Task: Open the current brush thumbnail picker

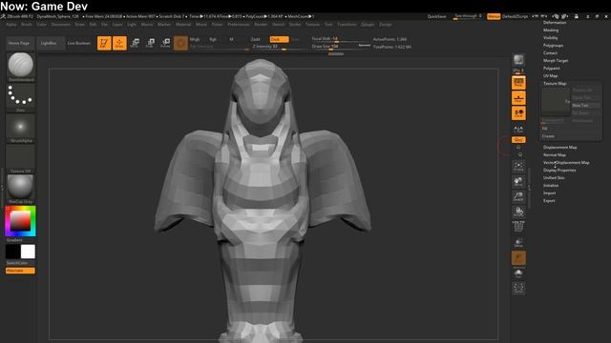Action: tap(20, 66)
